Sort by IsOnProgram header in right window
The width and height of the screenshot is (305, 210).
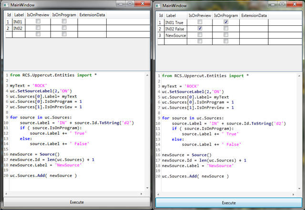pyautogui.click(x=226, y=16)
